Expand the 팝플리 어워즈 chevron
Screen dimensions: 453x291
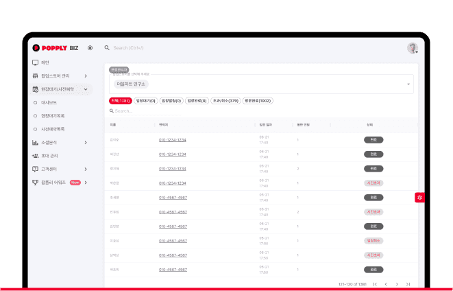86,183
